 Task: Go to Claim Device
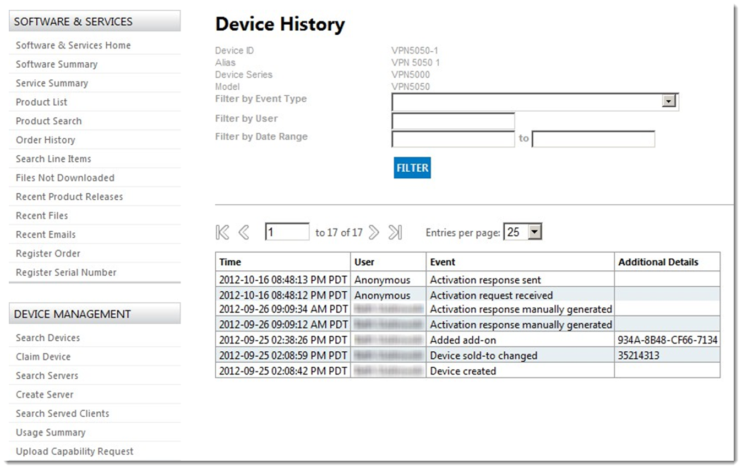pos(43,357)
